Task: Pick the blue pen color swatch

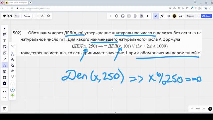Action: tap(12, 90)
